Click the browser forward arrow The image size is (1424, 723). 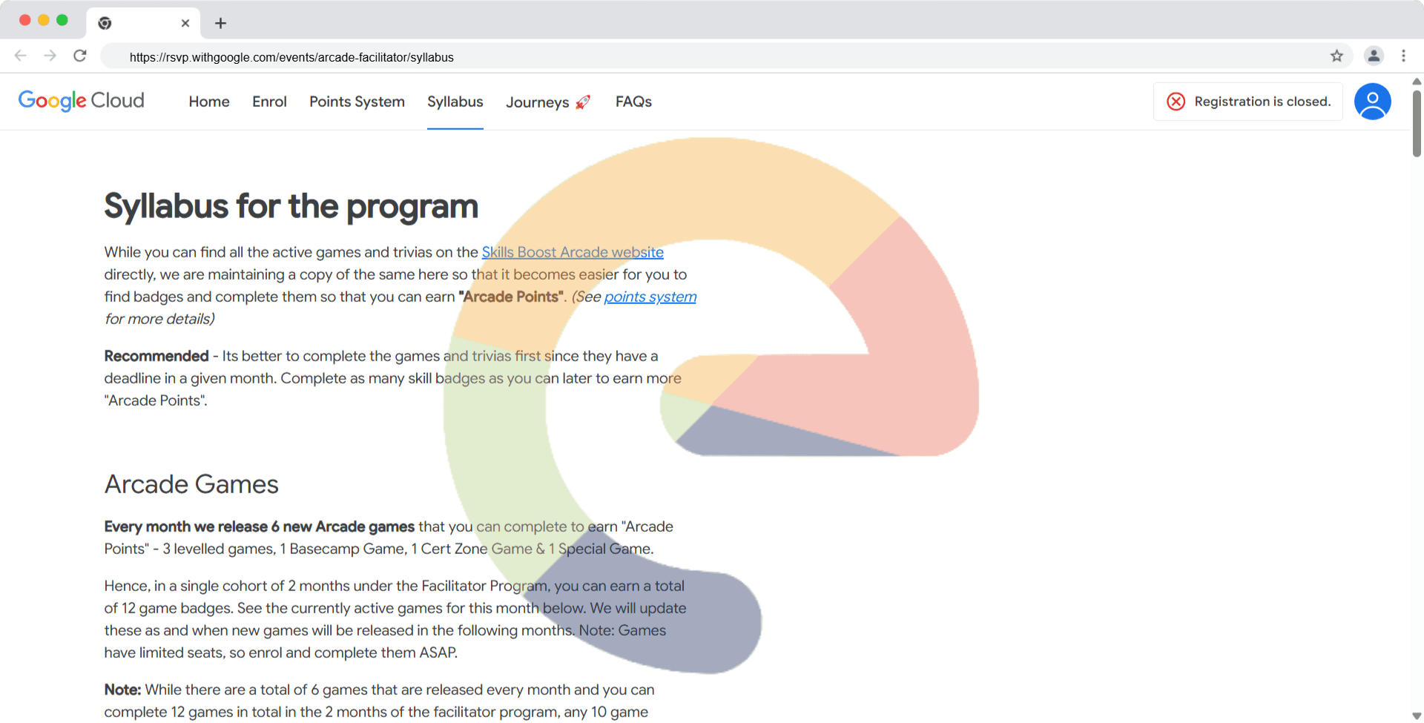coord(50,56)
